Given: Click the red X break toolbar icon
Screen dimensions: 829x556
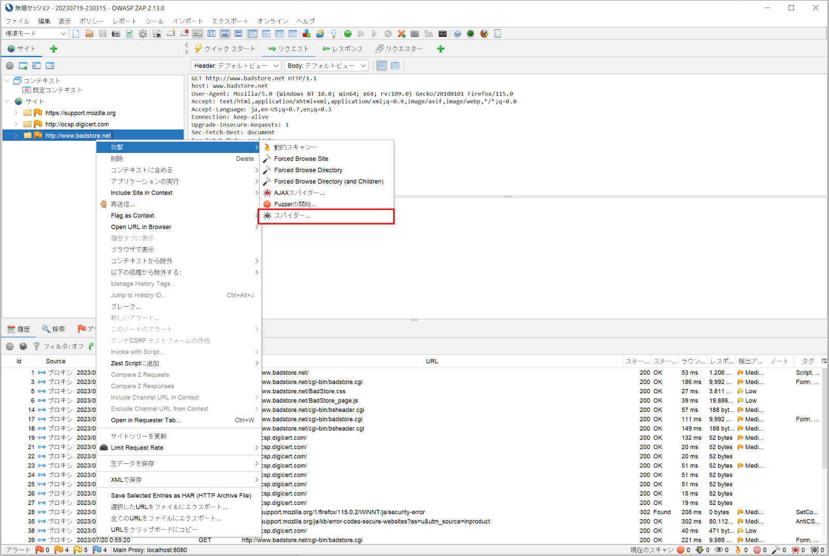Looking at the screenshot, I should [x=401, y=33].
